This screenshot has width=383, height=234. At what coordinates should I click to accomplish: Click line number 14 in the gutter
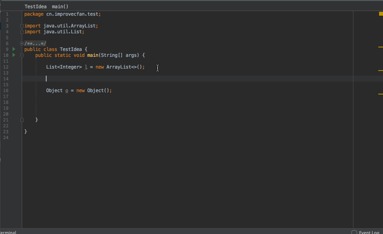7,79
